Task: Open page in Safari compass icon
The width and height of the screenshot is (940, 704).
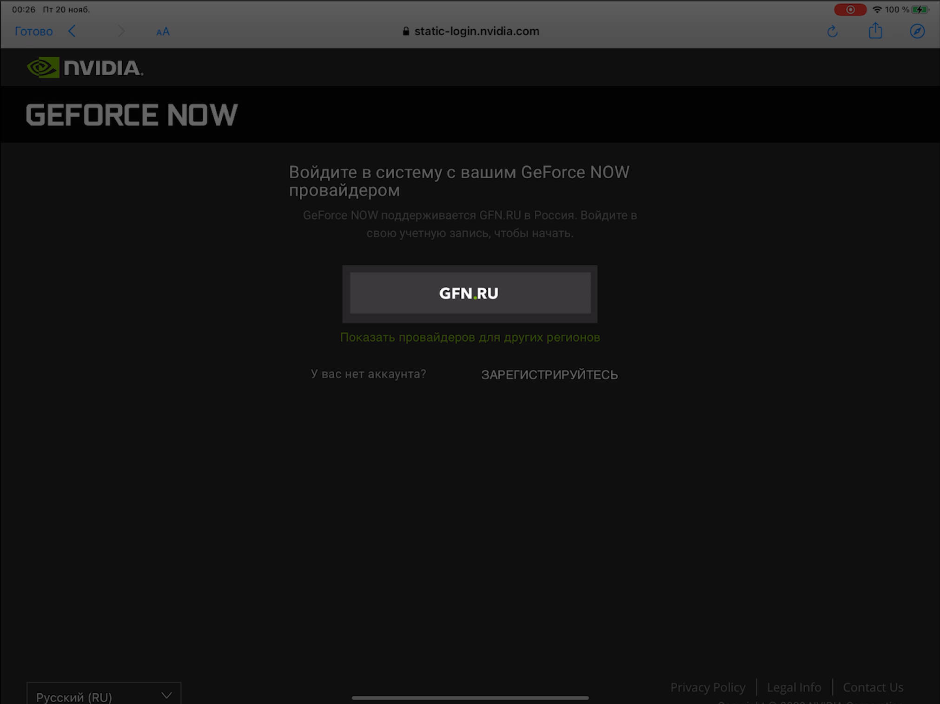Action: click(917, 31)
